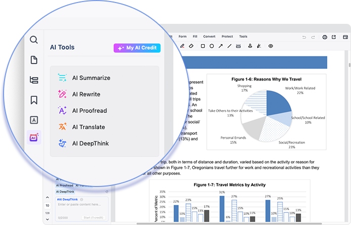Click the AI DeepThink chip tag
The image size is (351, 225).
tap(64, 192)
